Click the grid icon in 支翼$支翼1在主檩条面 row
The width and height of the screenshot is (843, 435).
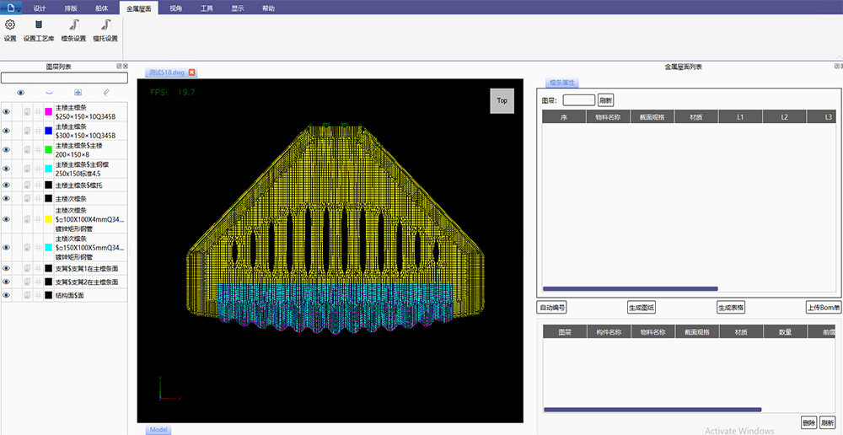(38, 268)
